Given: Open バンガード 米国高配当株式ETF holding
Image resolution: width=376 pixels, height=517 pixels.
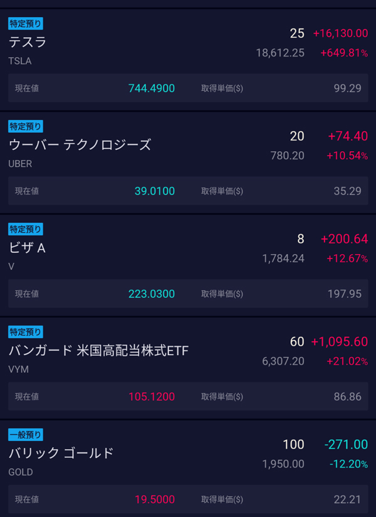Looking at the screenshot, I should 98,350.
